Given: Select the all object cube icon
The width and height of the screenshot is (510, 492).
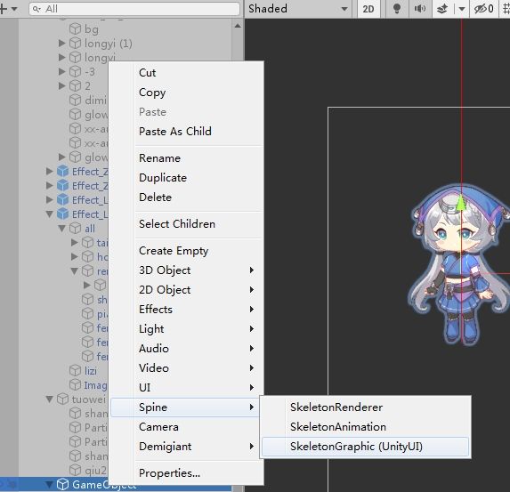Looking at the screenshot, I should pos(75,229).
